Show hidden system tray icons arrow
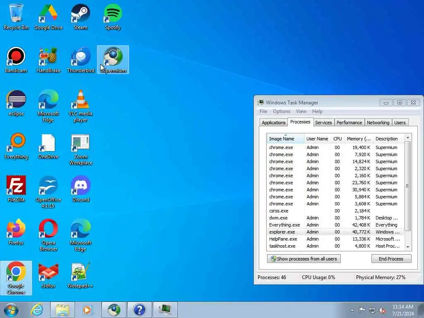 click(x=352, y=310)
